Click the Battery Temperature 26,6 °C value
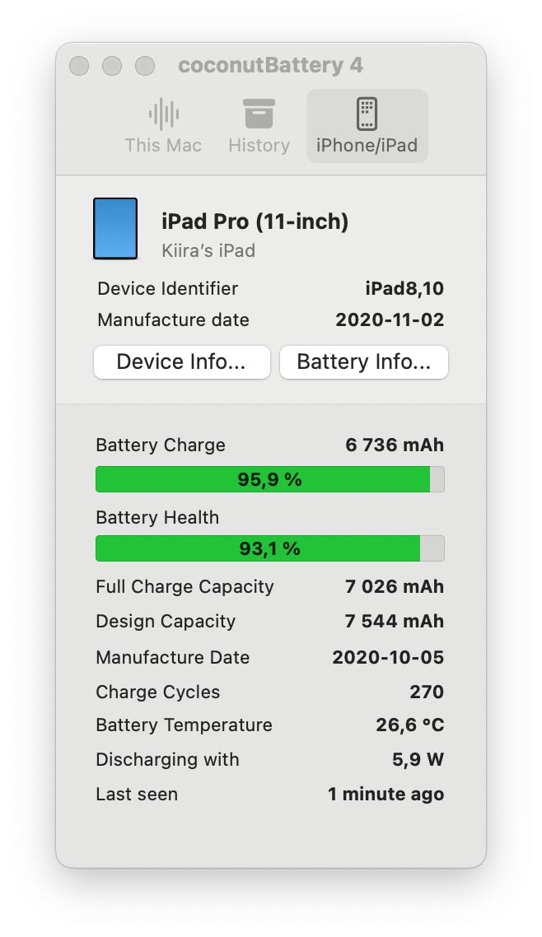The image size is (542, 937). [410, 725]
